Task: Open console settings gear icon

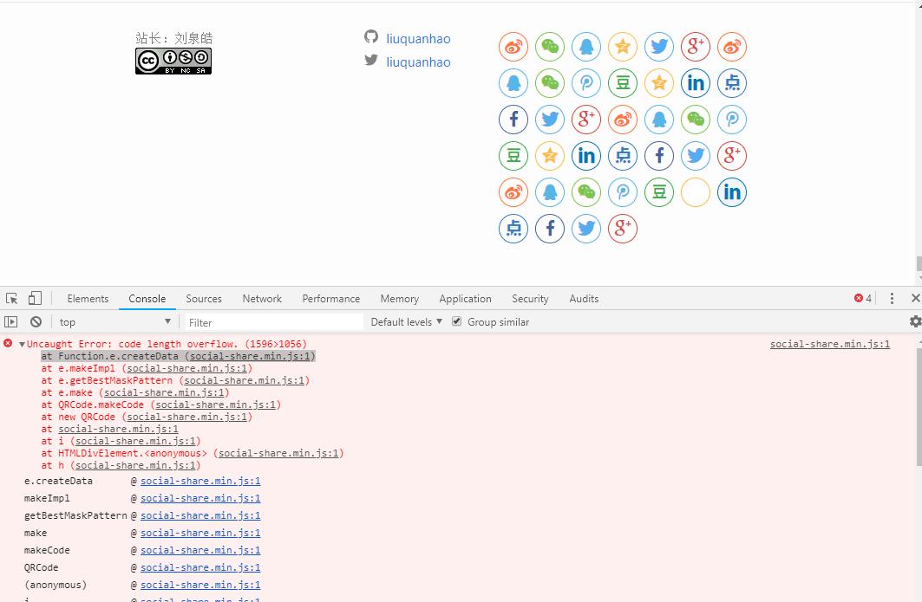Action: coord(915,321)
